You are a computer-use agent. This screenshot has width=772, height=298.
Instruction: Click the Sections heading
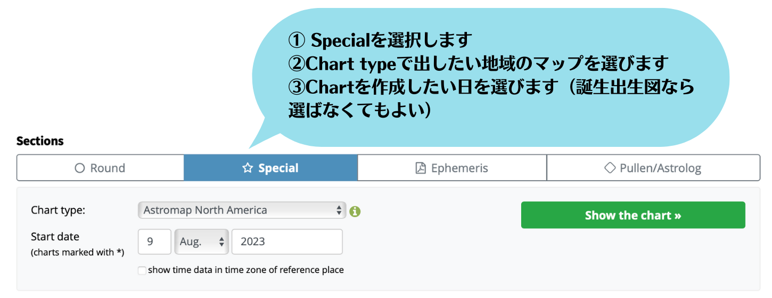[x=40, y=141]
